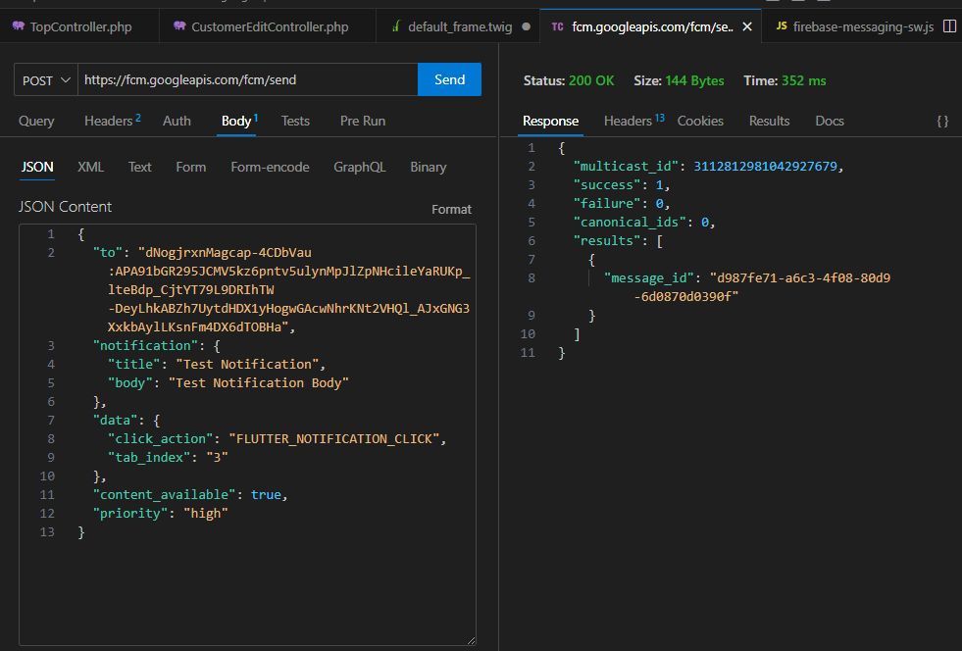The image size is (962, 651).
Task: Click the multicast_id number in the response
Action: click(x=765, y=167)
